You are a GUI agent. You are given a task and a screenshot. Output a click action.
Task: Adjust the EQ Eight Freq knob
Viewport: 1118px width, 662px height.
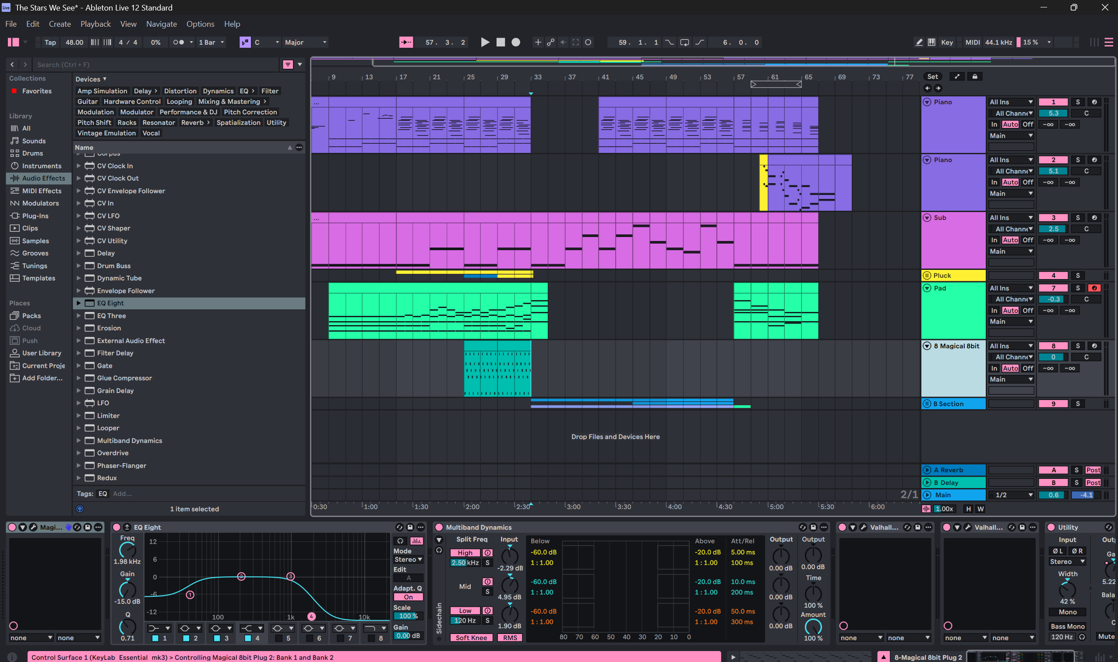click(127, 550)
